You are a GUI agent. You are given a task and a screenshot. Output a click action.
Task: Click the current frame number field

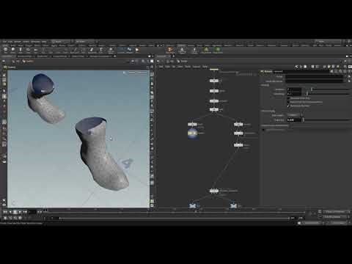(32, 212)
